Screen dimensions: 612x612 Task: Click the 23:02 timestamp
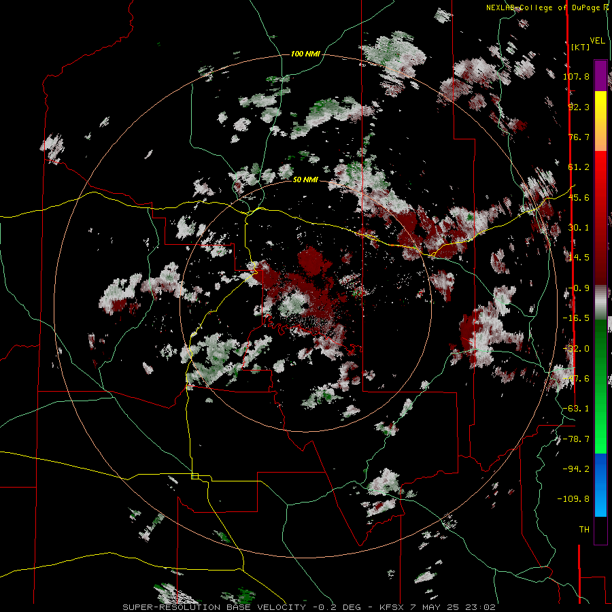coord(479,607)
